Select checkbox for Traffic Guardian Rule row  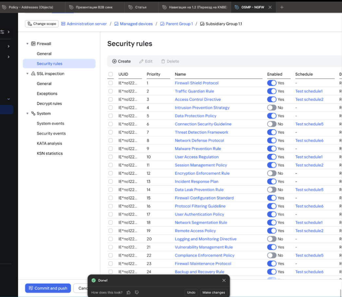[111, 91]
